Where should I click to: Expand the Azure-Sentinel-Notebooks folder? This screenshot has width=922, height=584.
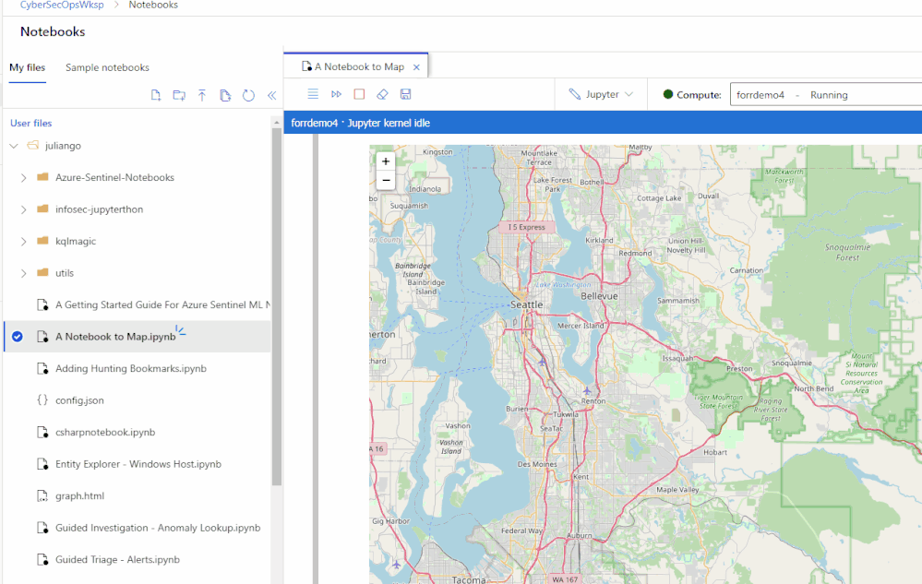(24, 177)
